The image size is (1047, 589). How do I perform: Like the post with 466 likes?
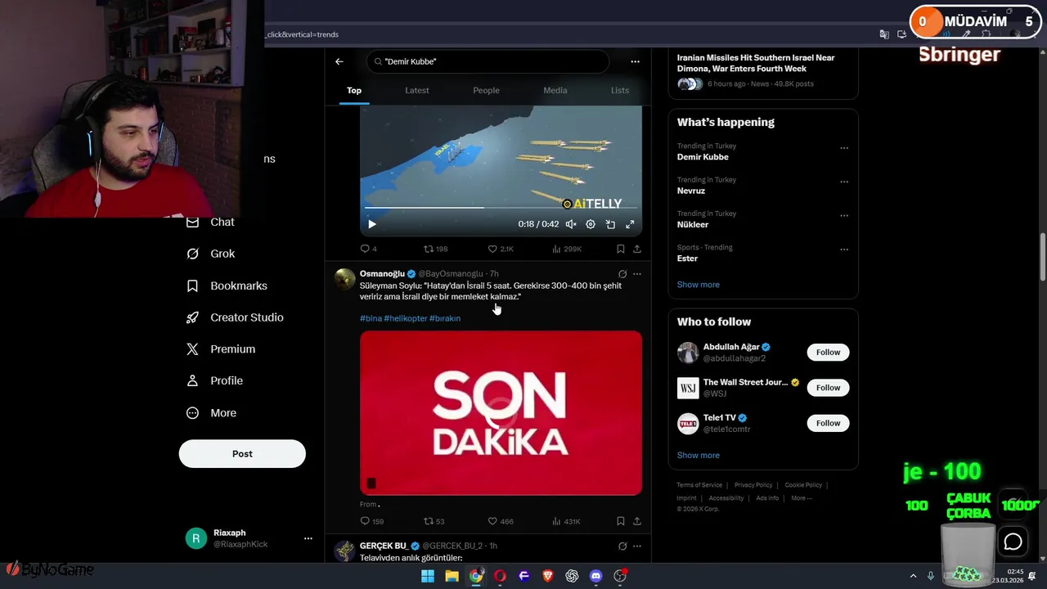click(501, 521)
